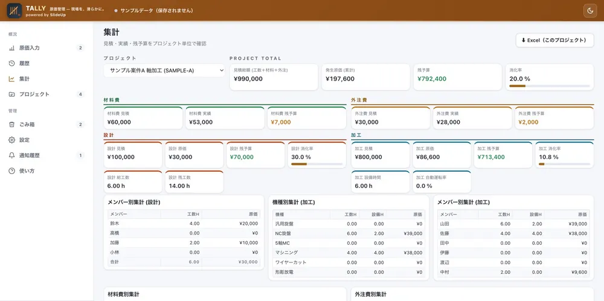This screenshot has width=604, height=301.
Task: Click 材料費 残予算 ¥7,000 card
Action: tap(307, 118)
